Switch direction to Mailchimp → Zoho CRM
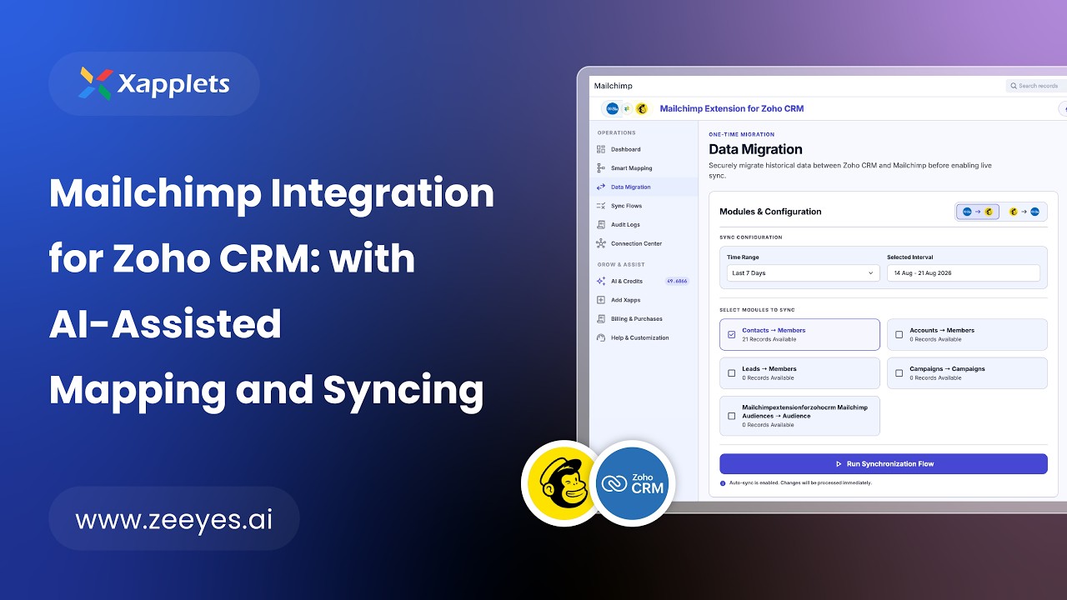 click(x=1024, y=212)
